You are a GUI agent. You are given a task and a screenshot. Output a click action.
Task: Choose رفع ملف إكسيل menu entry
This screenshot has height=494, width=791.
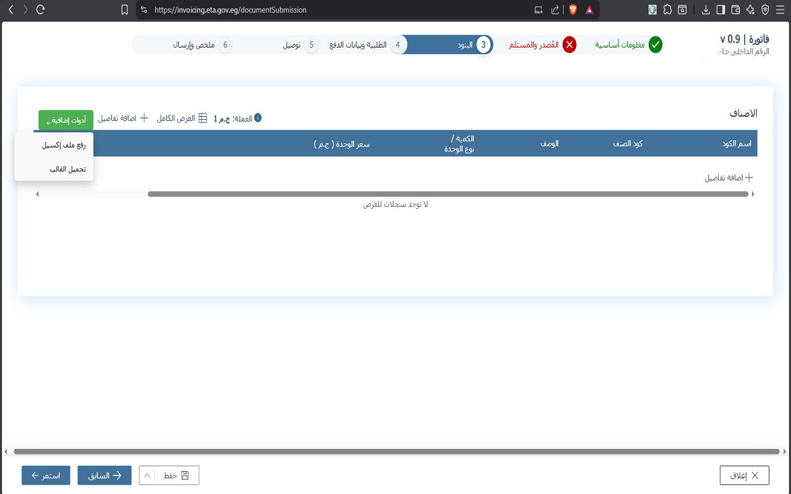54,145
